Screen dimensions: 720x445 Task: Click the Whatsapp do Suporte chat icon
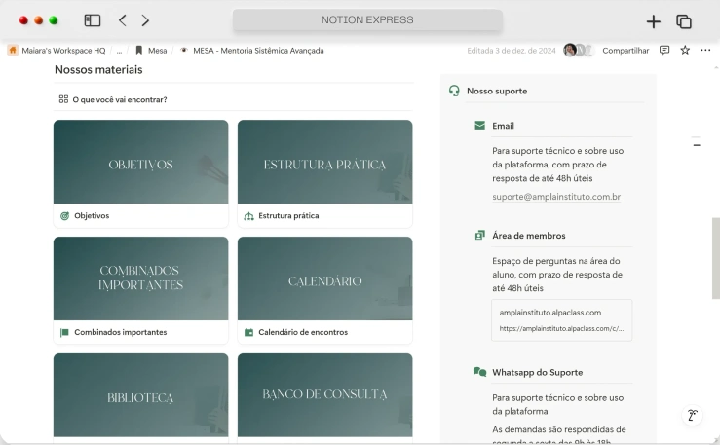tap(479, 372)
